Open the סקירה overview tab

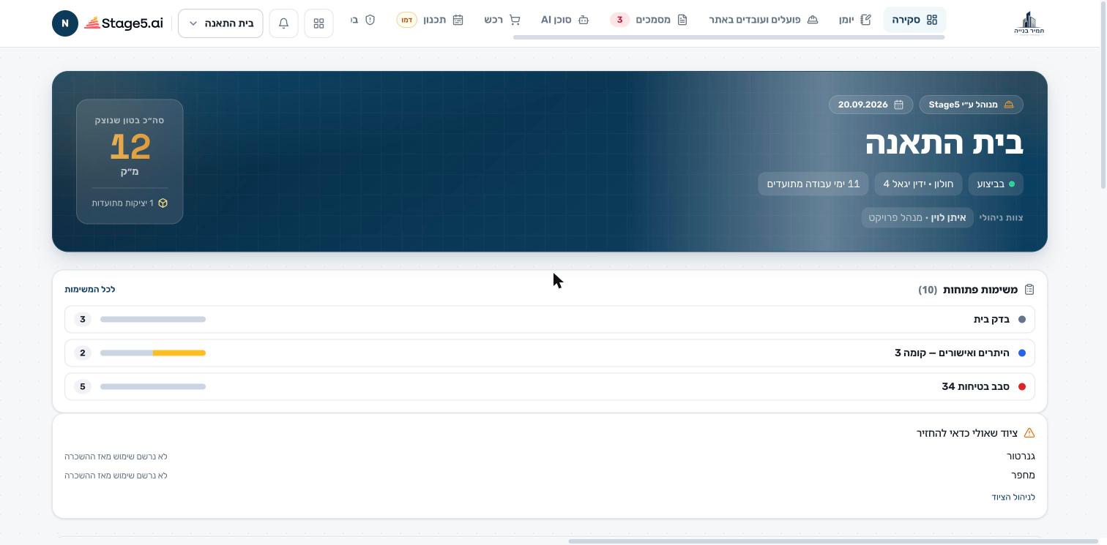914,20
